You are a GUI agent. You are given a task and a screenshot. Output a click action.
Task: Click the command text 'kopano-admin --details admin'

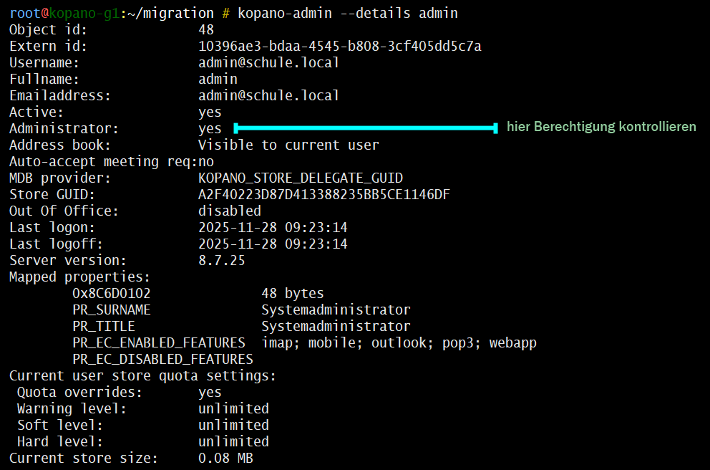click(x=348, y=14)
